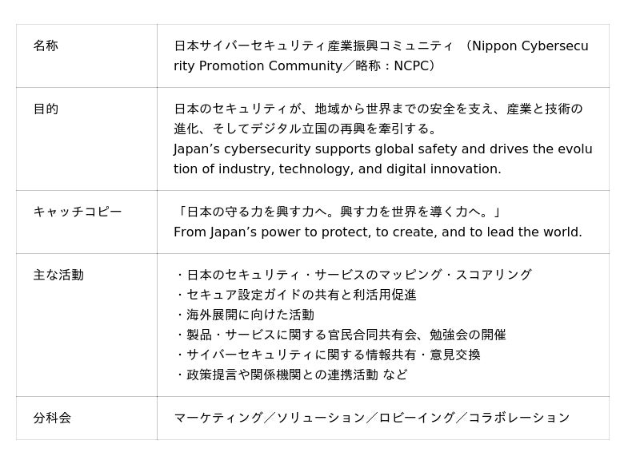
Task: Click the セキュア設定ガイドの共有と利活用促進 bullet
Action: tap(295, 295)
